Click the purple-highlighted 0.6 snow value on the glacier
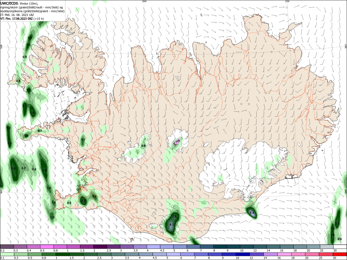Image resolution: width=347 pixels, height=260 pixels. tap(177, 143)
